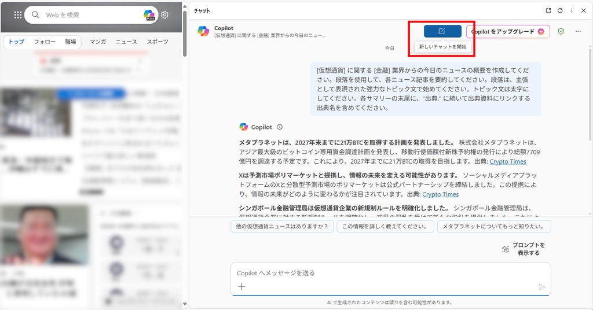Screen dimensions: 593x310
Task: Select suggestion この情報を詳しく教えてください。
Action: 385,226
